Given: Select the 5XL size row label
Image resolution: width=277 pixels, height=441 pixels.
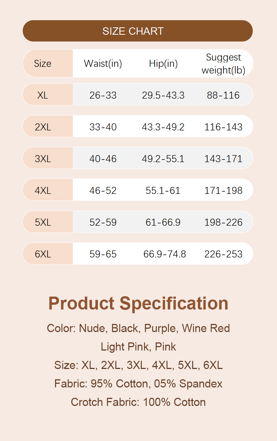Looking at the screenshot, I should pos(43,222).
